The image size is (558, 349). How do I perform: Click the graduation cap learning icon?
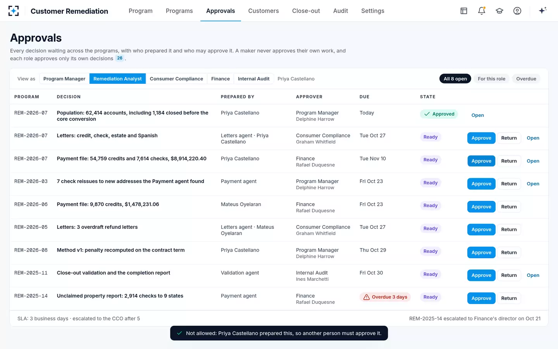click(499, 11)
